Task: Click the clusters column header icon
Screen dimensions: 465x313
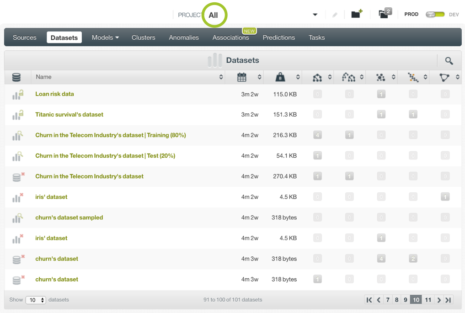Action: click(380, 77)
